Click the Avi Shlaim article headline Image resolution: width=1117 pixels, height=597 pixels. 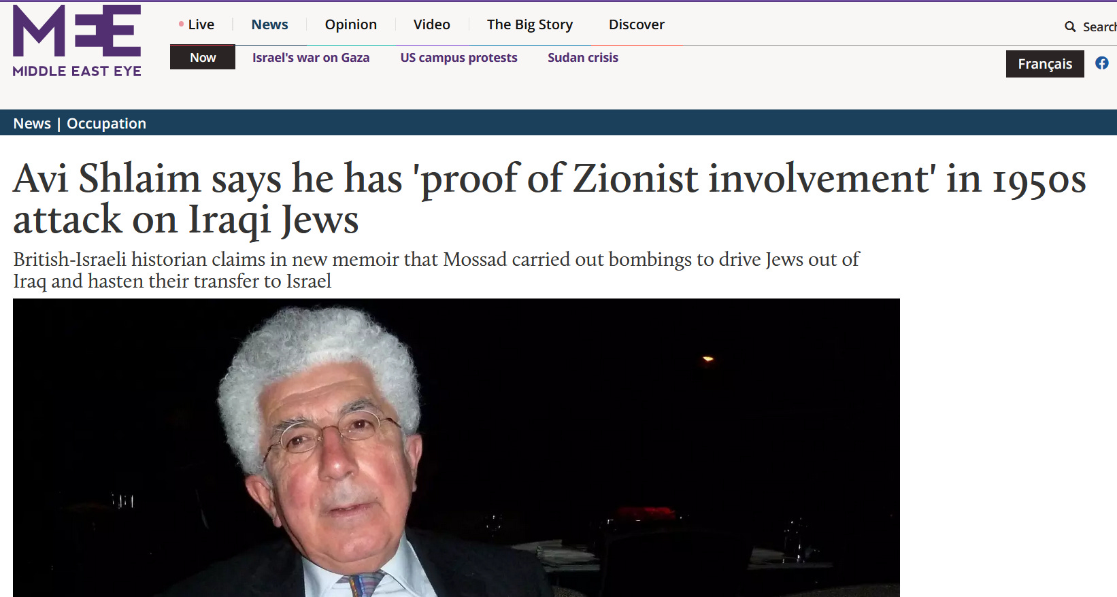tap(550, 199)
